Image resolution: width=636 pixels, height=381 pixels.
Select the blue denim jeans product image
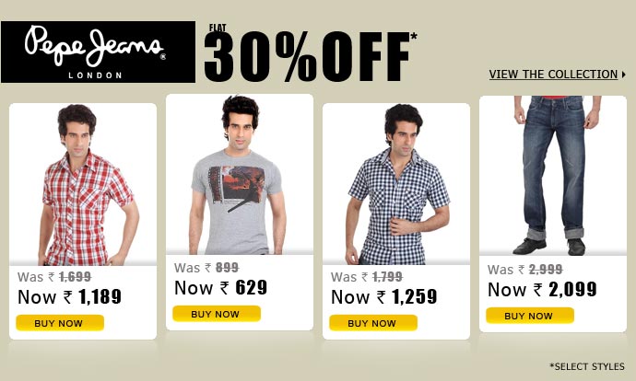pos(553,176)
